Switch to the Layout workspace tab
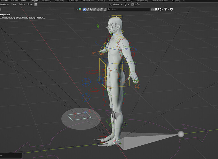 (x=35, y=1)
